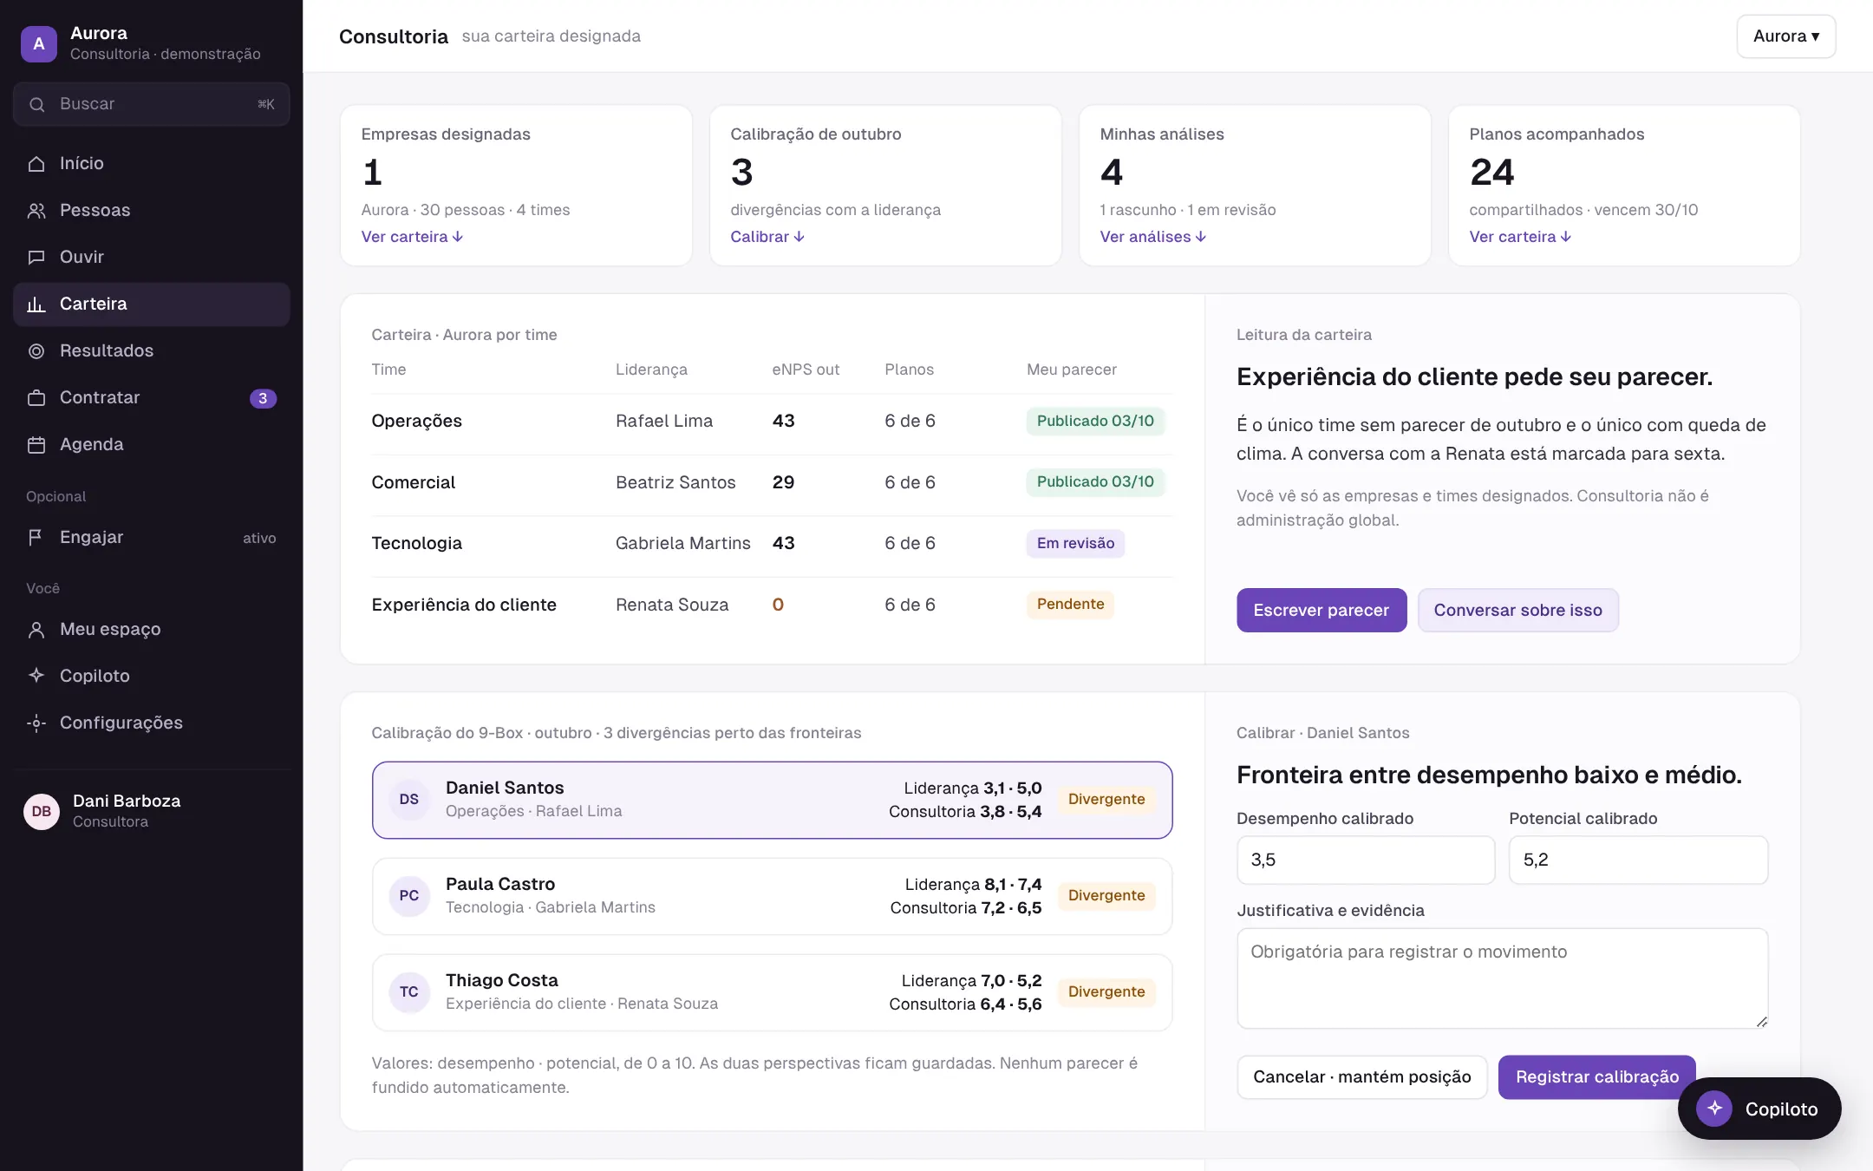Click the Escrever parecer button
The height and width of the screenshot is (1171, 1873).
(1322, 611)
